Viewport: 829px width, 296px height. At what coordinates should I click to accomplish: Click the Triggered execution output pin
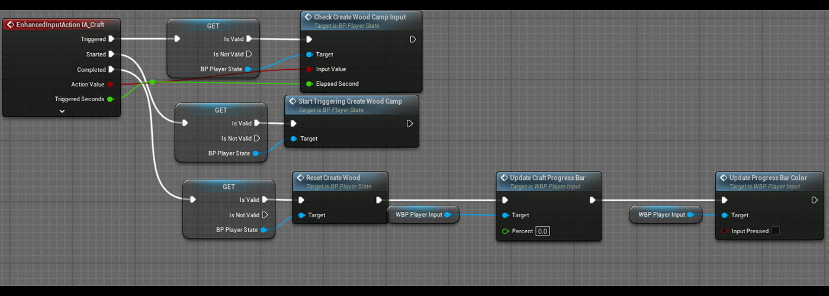tap(111, 39)
